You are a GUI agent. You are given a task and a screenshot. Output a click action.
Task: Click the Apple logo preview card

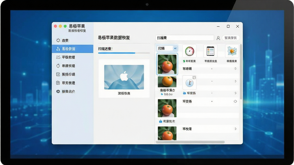coord(124,78)
